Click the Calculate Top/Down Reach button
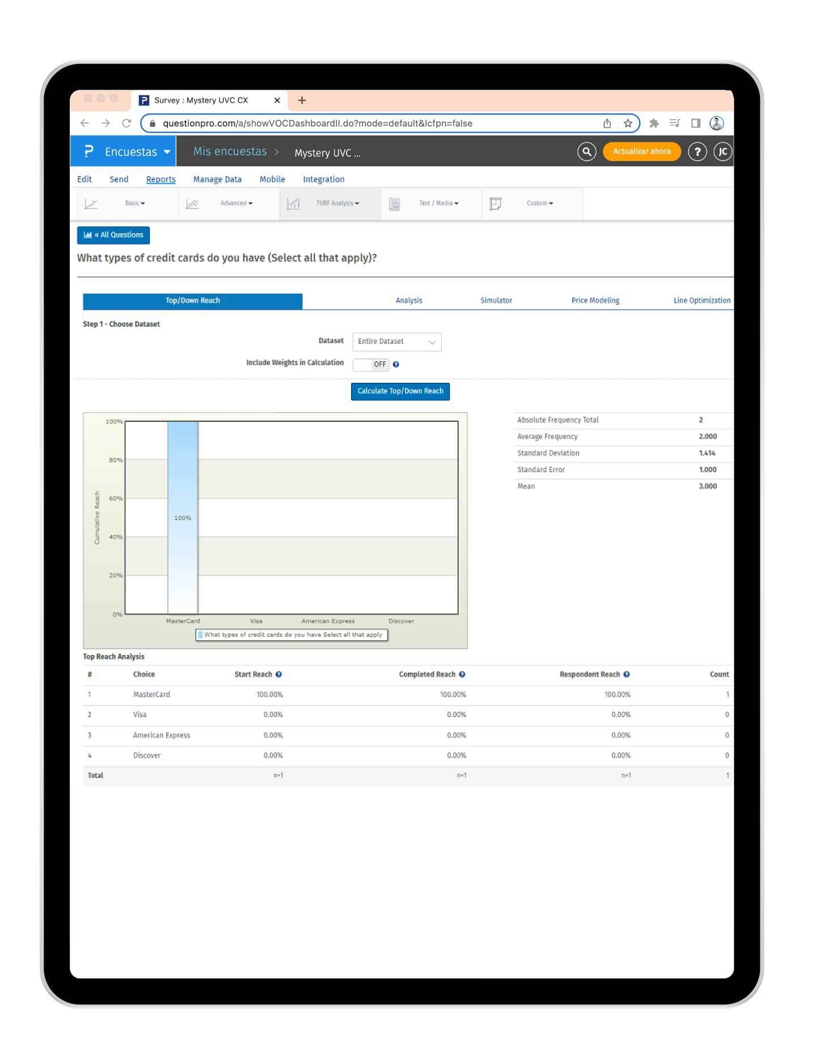Image resolution: width=819 pixels, height=1064 pixels. (400, 391)
